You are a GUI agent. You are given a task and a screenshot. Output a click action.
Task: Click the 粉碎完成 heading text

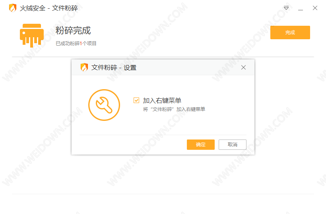tap(73, 31)
